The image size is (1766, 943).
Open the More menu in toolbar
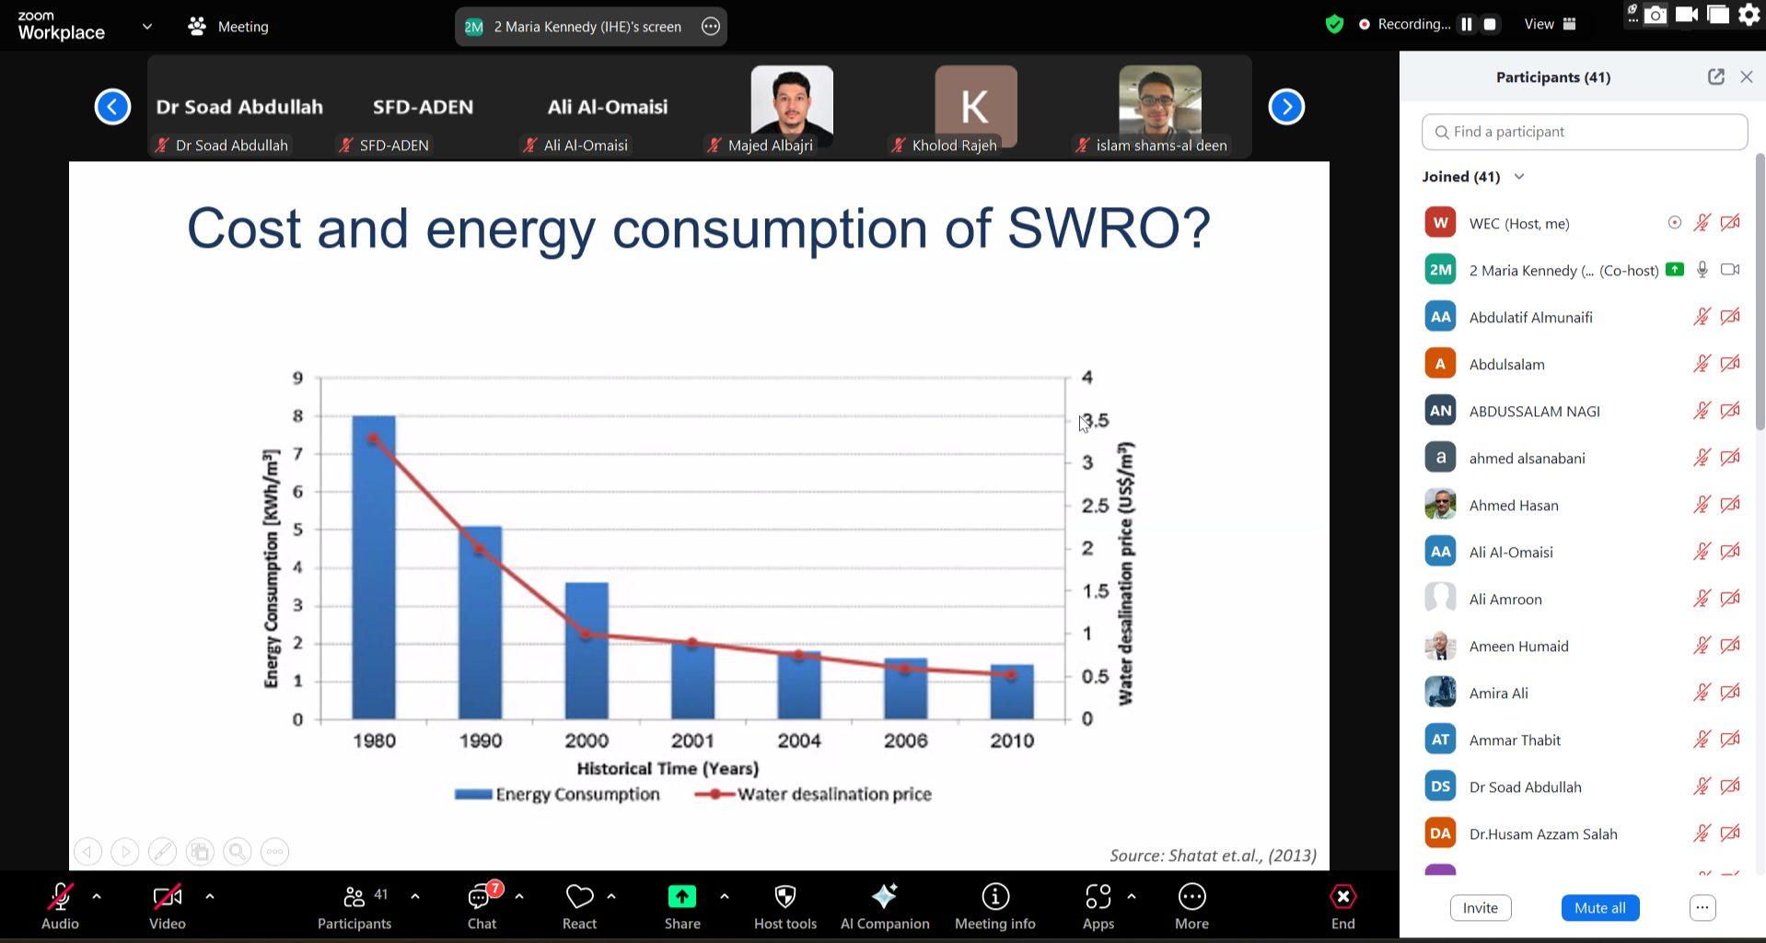click(1191, 897)
